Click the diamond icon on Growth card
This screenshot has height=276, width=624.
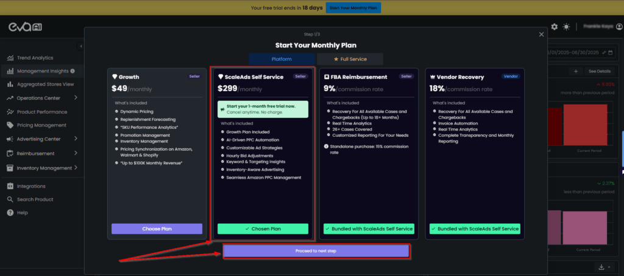pyautogui.click(x=115, y=77)
